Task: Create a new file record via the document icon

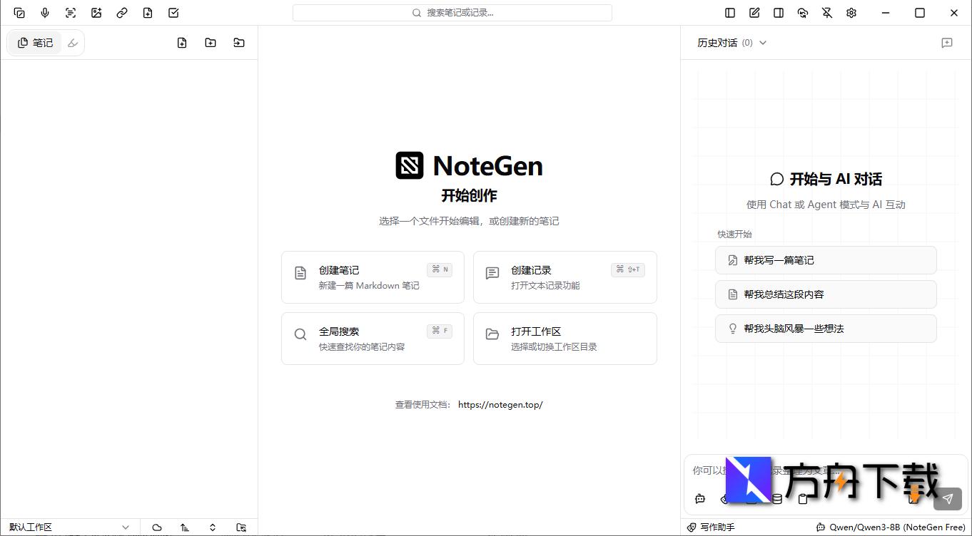Action: pos(148,12)
